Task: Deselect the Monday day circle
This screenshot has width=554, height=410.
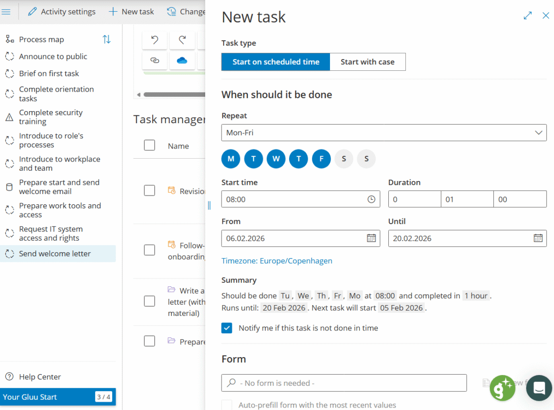Action: pyautogui.click(x=231, y=159)
